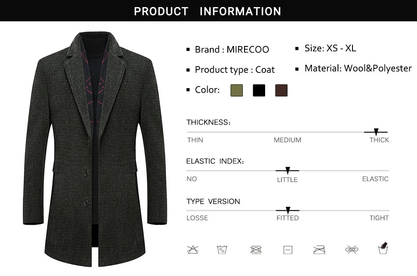
Task: Click the wash tub with dots icon
Action: point(222,250)
